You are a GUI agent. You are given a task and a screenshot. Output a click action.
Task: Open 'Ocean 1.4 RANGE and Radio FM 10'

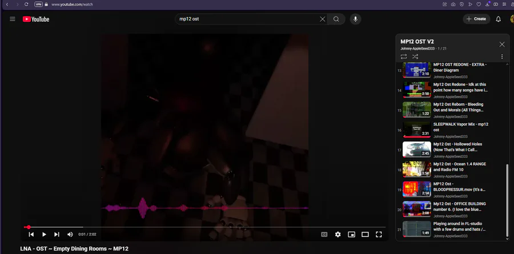[x=452, y=170]
